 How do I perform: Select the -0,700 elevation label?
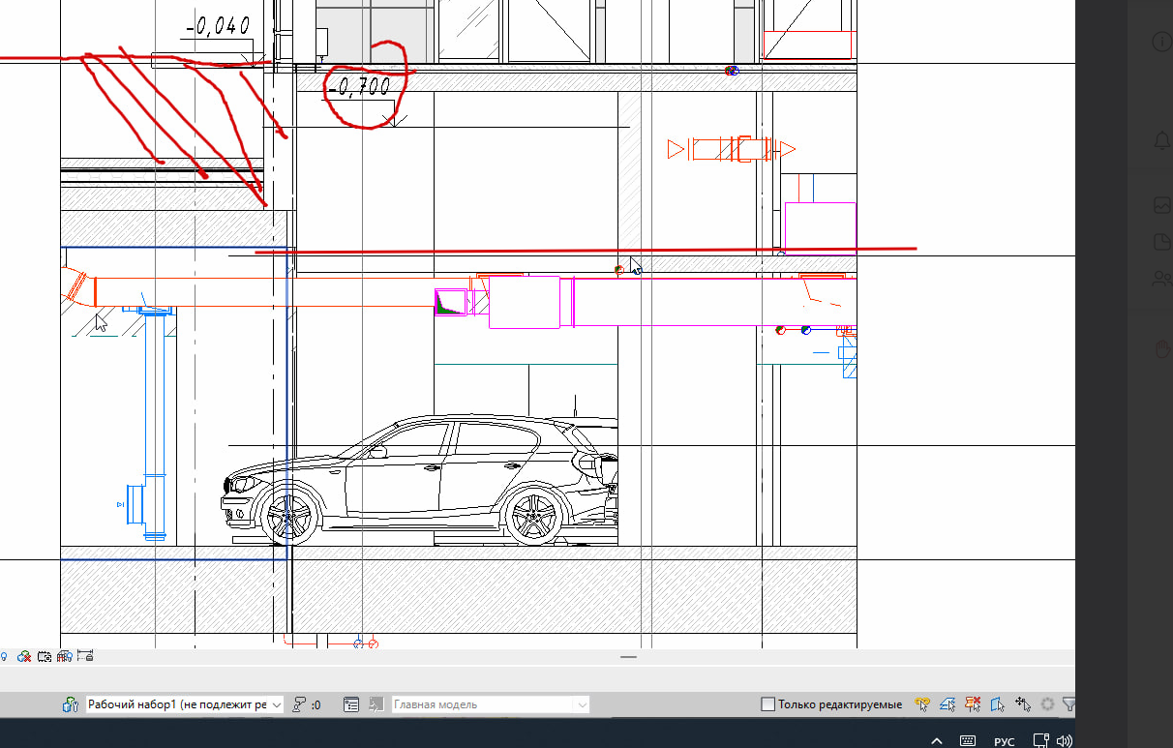click(359, 88)
